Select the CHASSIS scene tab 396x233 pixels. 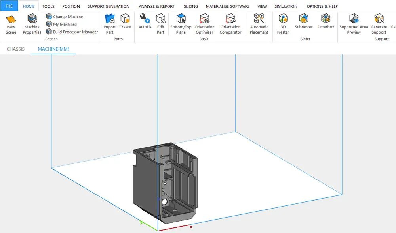coord(15,49)
